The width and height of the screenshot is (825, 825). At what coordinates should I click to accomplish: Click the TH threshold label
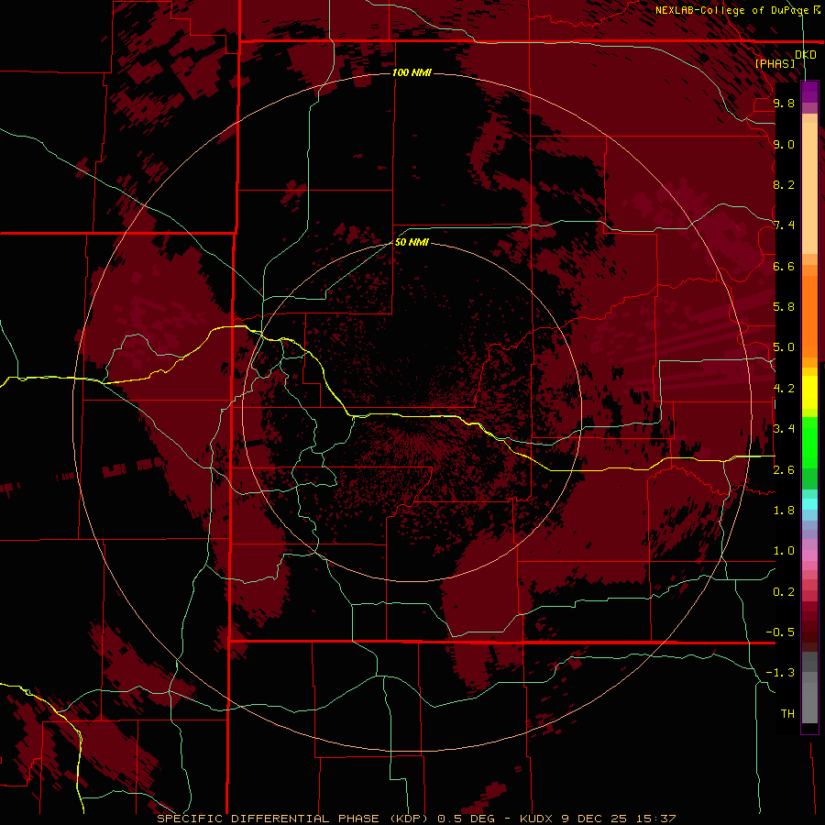pos(787,714)
